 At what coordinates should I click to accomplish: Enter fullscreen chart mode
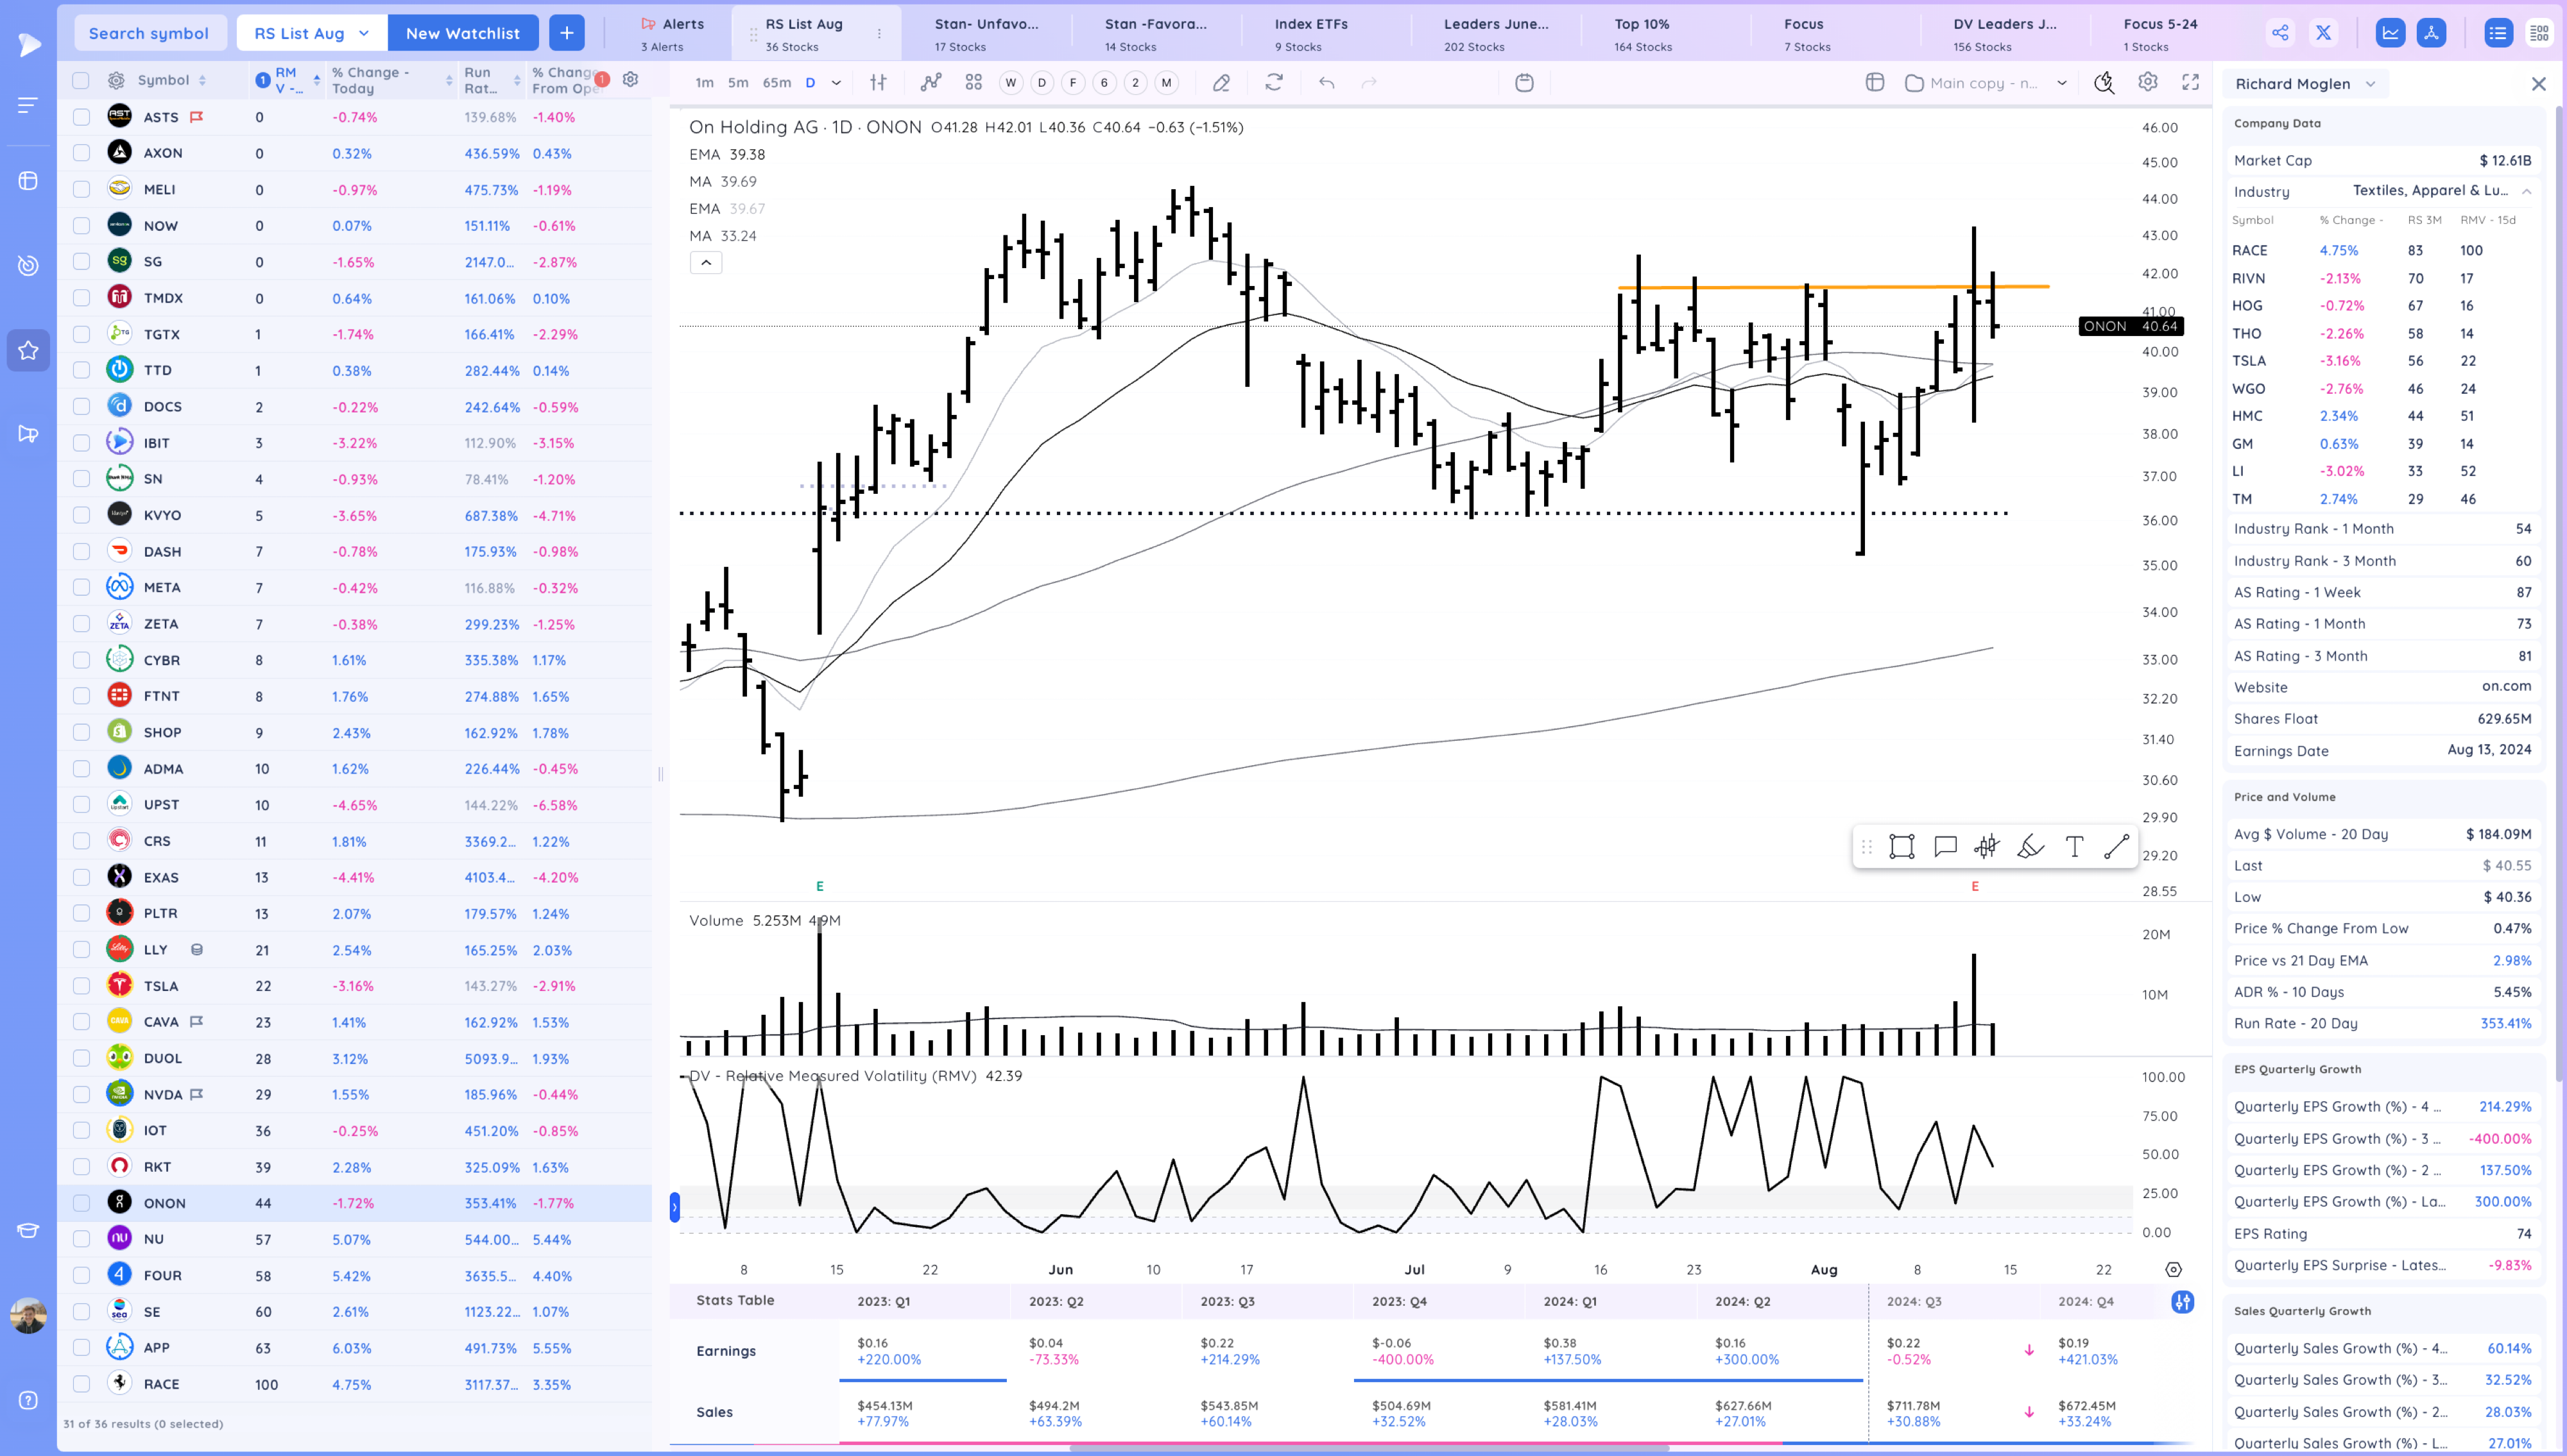tap(2190, 83)
